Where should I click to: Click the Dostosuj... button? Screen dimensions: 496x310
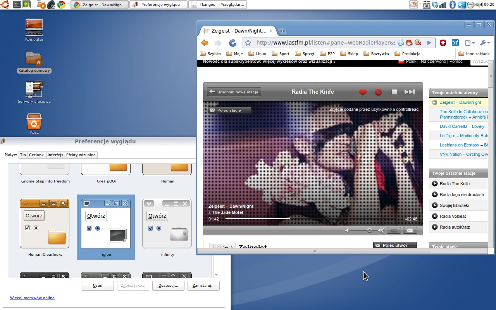(x=169, y=286)
